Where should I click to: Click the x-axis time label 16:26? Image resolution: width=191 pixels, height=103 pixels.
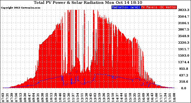click(x=148, y=98)
